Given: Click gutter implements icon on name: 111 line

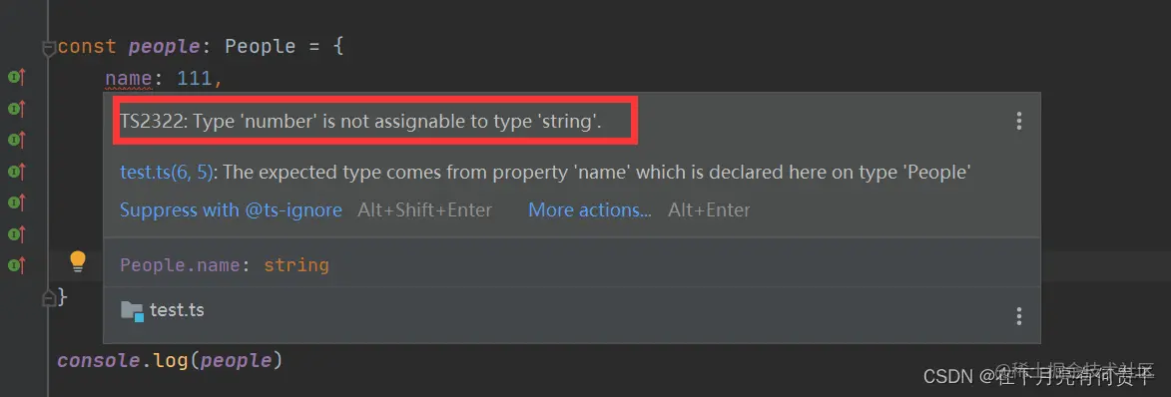Looking at the screenshot, I should click(x=16, y=76).
